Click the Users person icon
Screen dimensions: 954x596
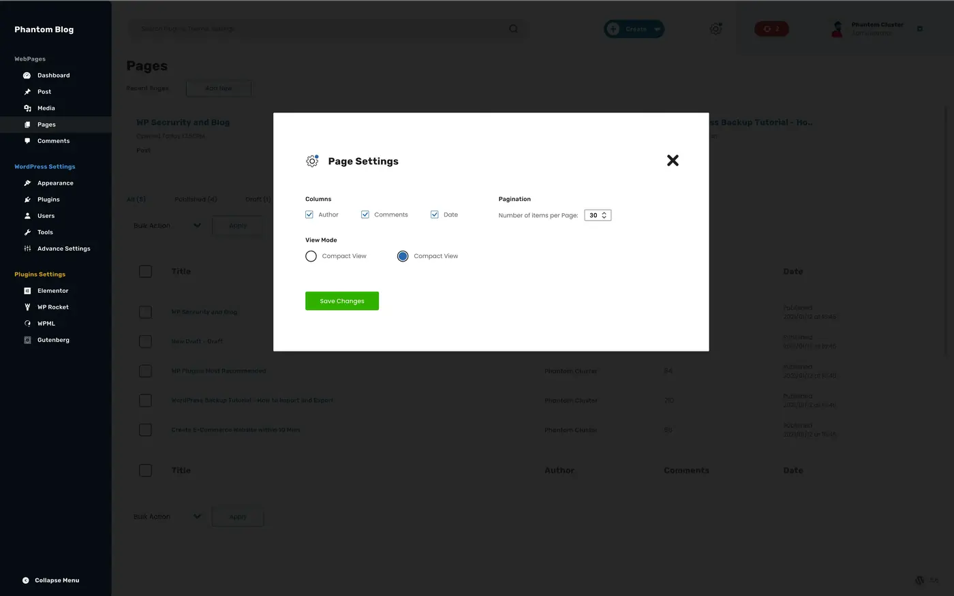(x=27, y=216)
